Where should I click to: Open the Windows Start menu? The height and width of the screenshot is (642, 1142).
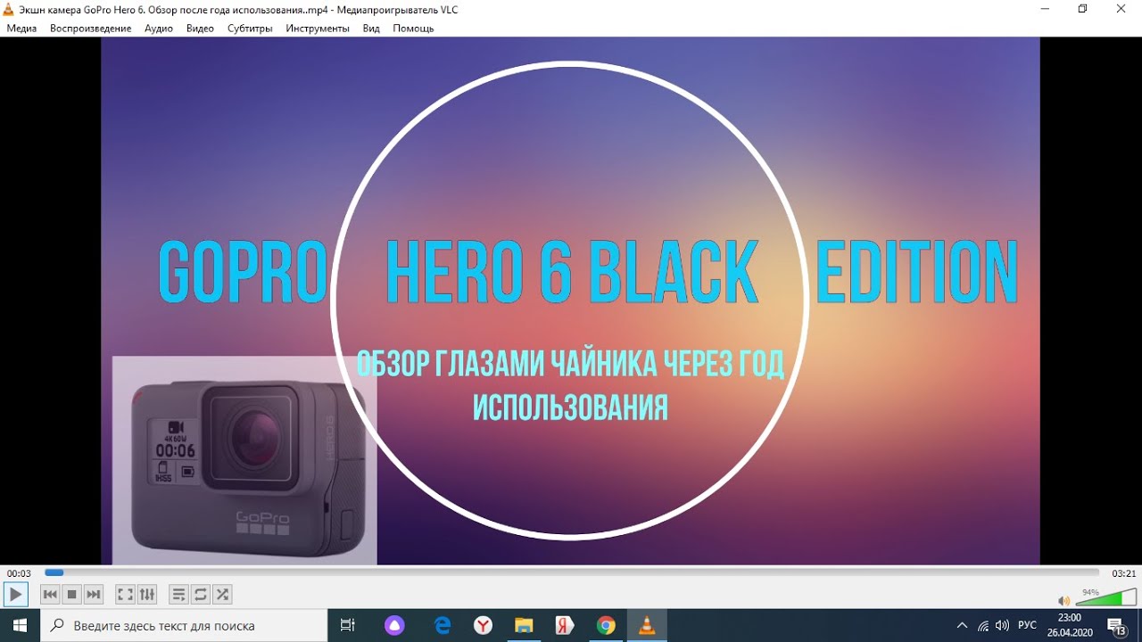click(x=20, y=626)
